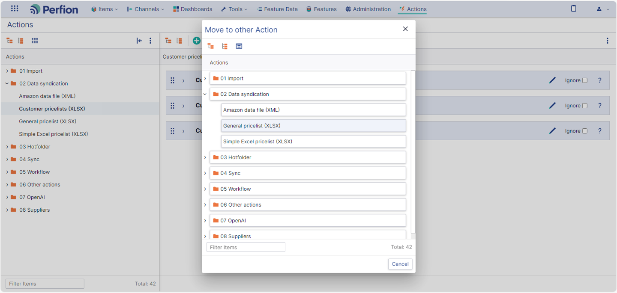Tick Ignore checkbox on bottom action step
This screenshot has height=293, width=617.
585,131
